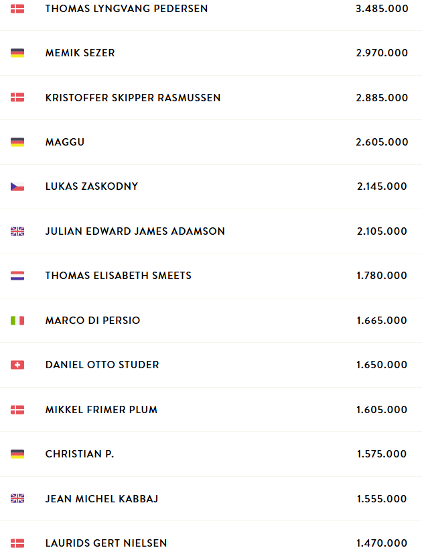Click the Czech flag beside Lukas Zaskodny

[17, 186]
